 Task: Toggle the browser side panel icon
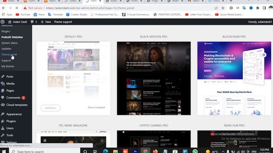tap(264, 8)
